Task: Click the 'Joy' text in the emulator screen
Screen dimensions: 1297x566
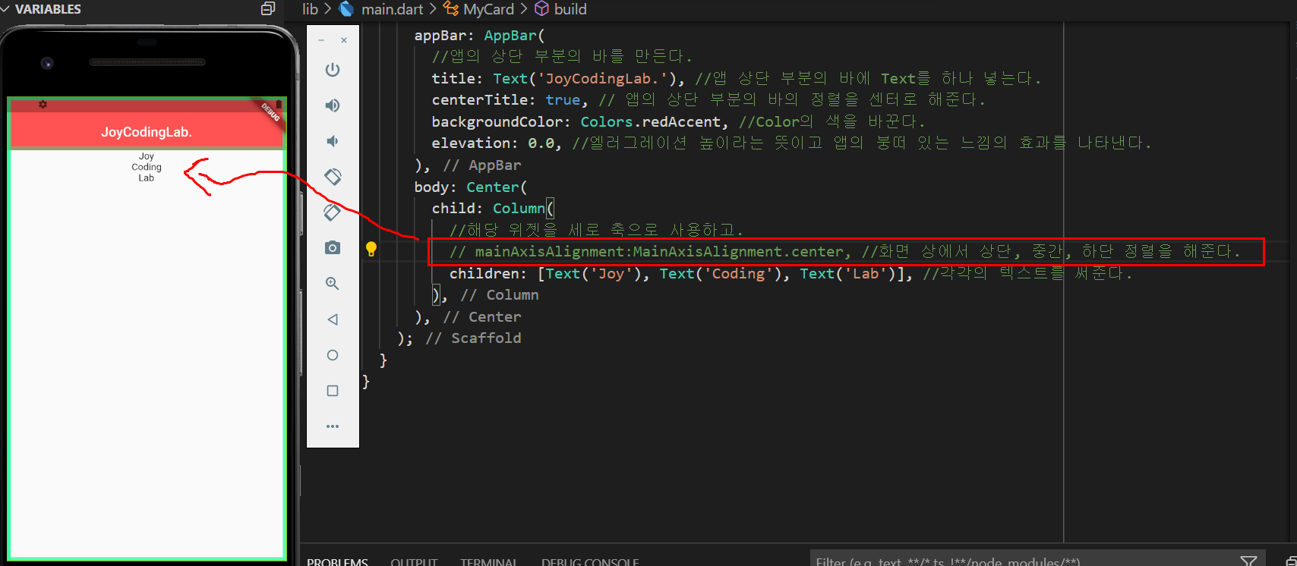Action: (147, 156)
